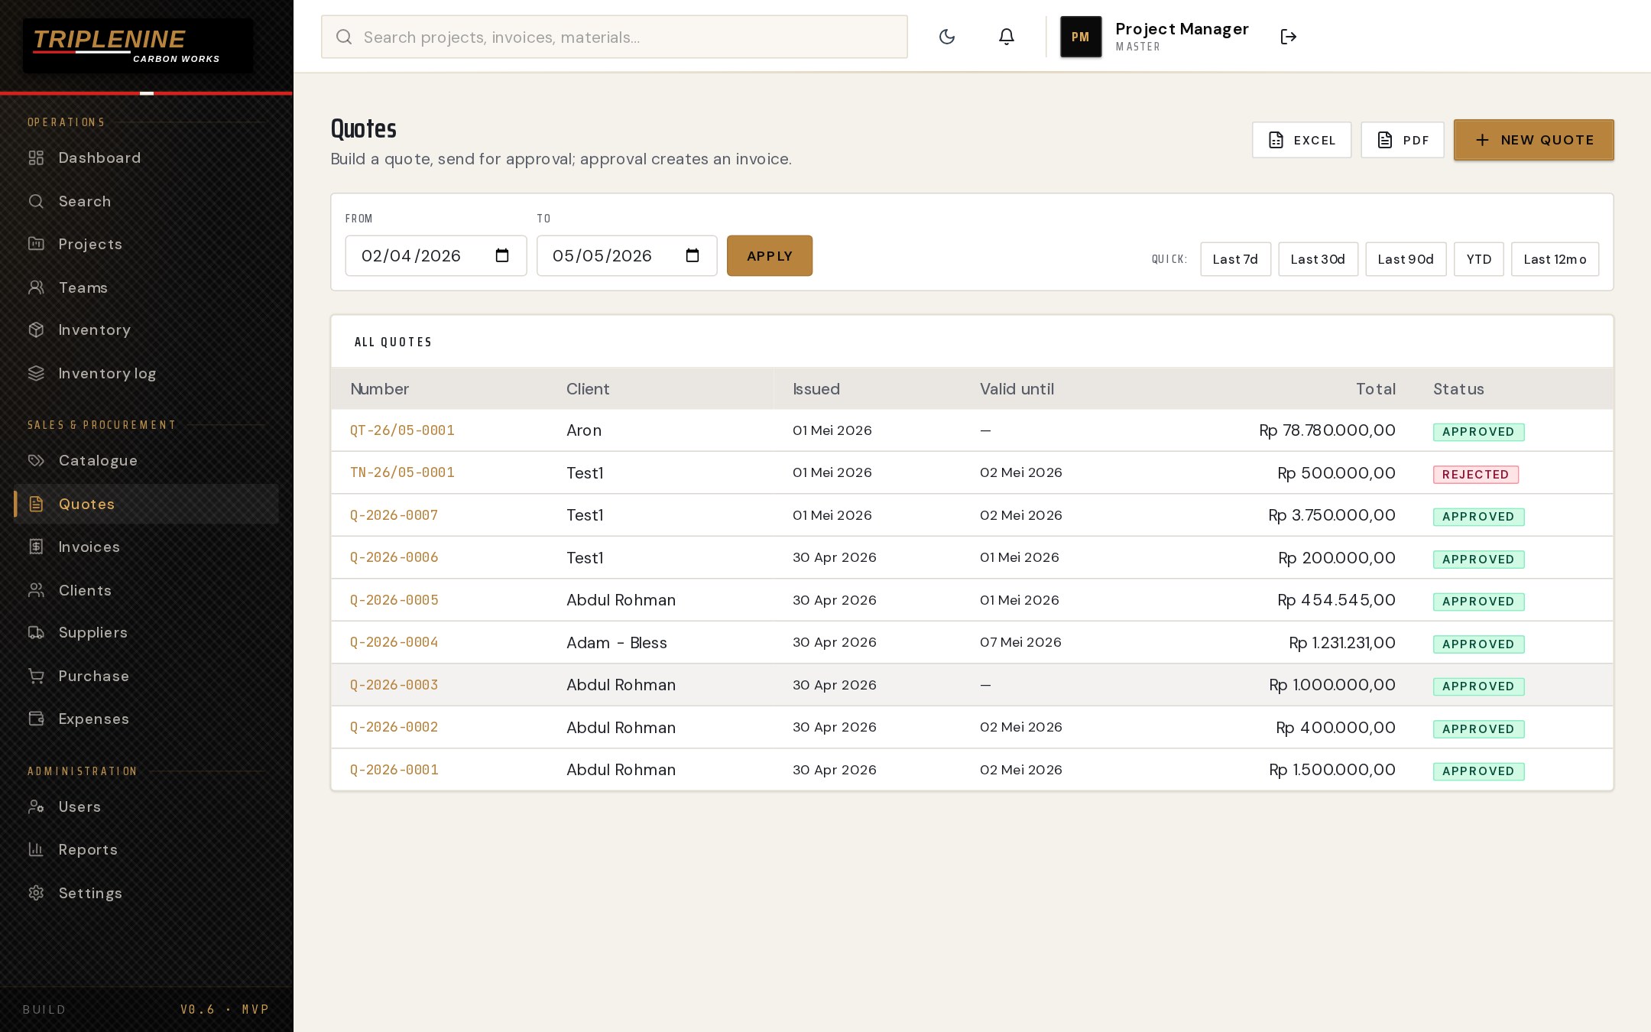Click the Search magnifier icon in sidebar
This screenshot has width=1651, height=1032.
coord(36,201)
